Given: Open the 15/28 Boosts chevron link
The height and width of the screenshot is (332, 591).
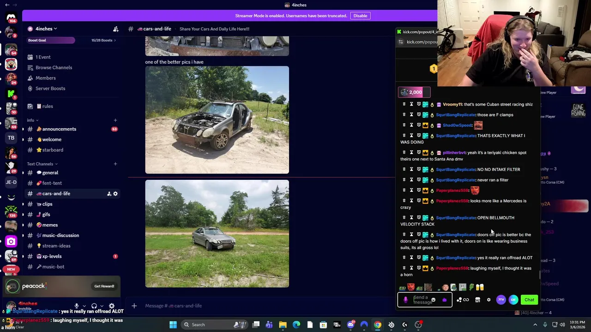Looking at the screenshot, I should pos(103,40).
